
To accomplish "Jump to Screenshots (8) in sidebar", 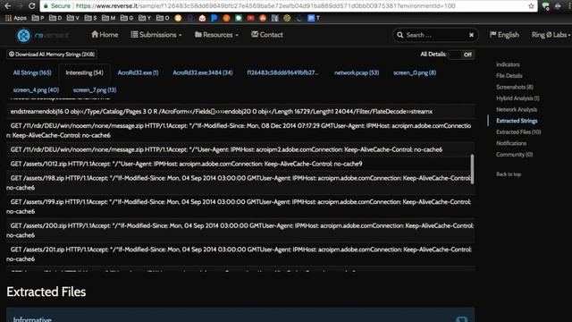I will point(515,88).
